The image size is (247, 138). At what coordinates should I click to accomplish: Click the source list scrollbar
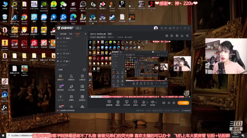tap(87, 46)
